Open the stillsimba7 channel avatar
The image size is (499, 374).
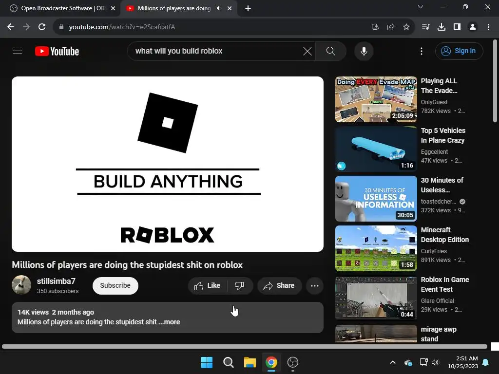[x=21, y=284]
